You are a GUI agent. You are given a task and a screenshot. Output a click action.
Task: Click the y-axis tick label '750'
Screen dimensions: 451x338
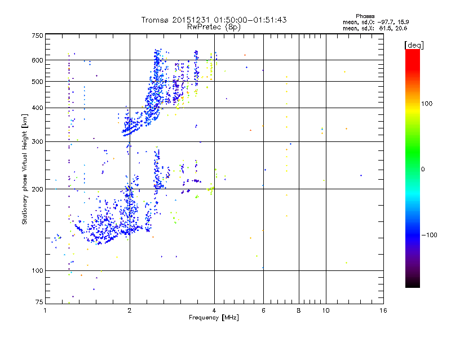click(37, 35)
